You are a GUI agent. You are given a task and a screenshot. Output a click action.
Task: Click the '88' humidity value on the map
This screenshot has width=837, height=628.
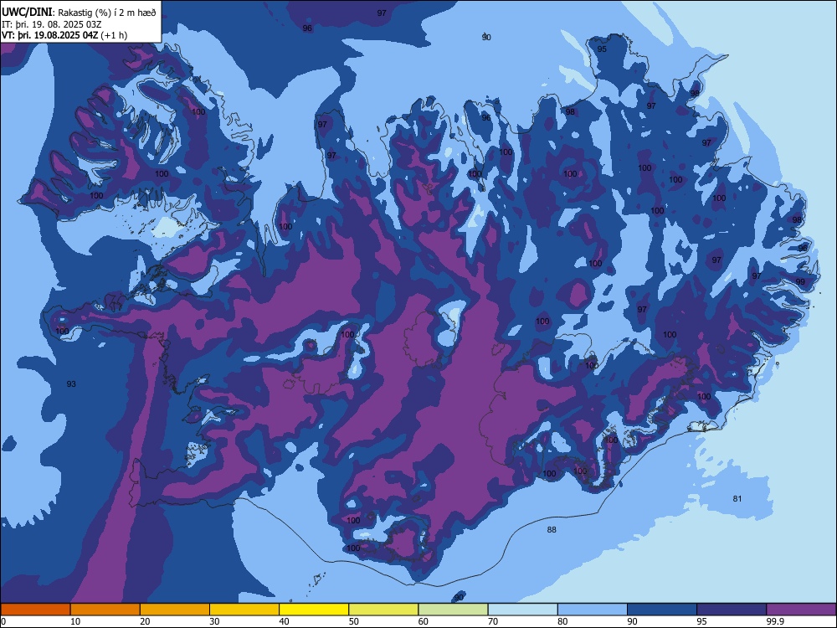click(x=552, y=530)
